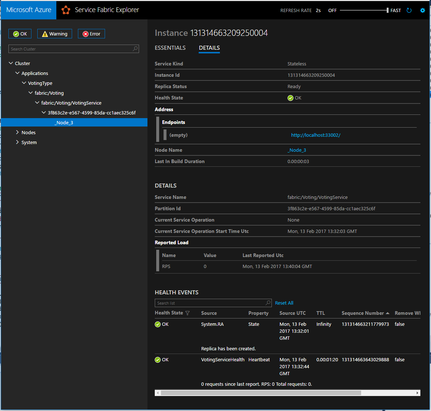Toggle the OK health filter
This screenshot has height=411, width=431.
[x=20, y=34]
